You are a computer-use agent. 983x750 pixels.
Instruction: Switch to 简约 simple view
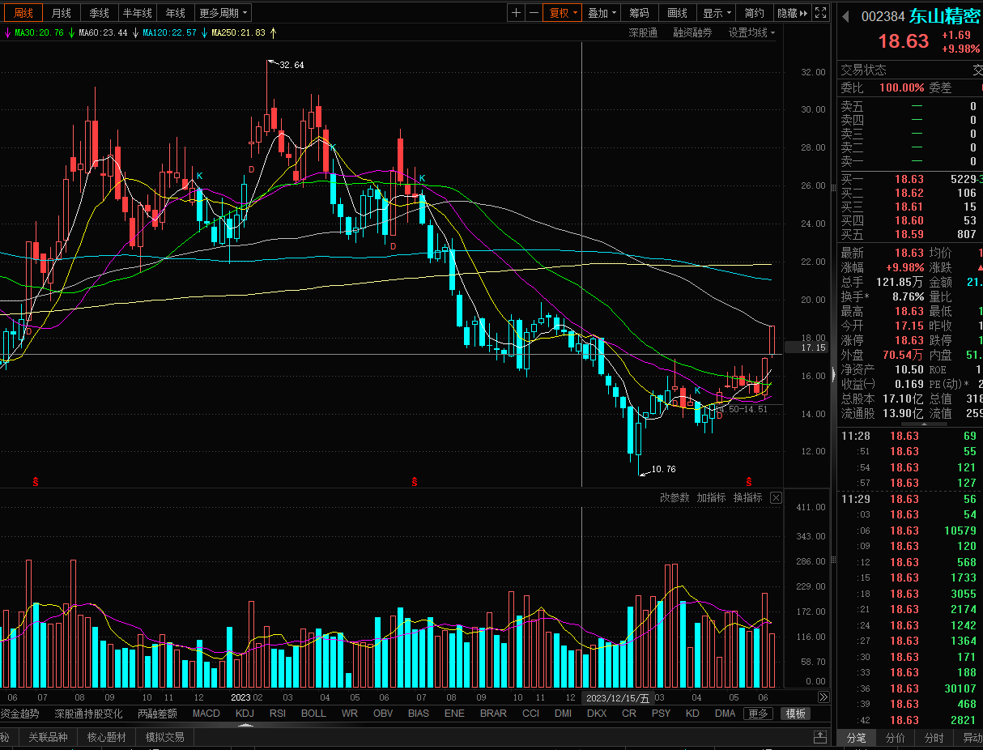pyautogui.click(x=754, y=13)
